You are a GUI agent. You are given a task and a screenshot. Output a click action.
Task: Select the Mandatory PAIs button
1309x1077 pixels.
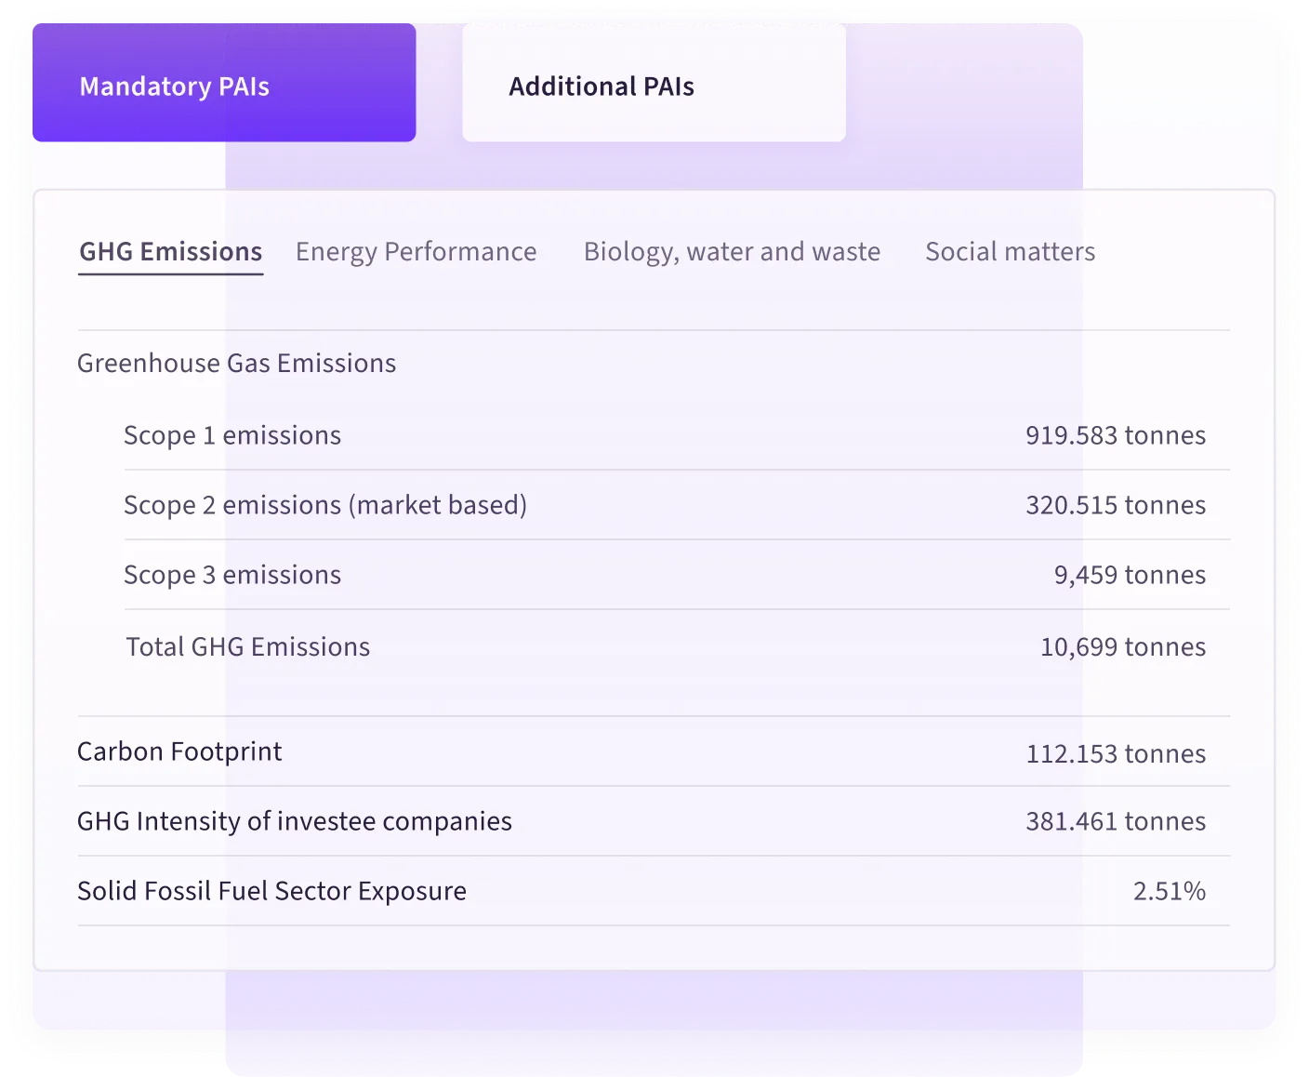tap(224, 83)
